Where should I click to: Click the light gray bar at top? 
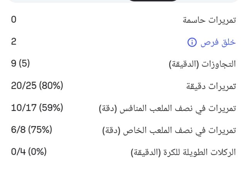coord(58,1)
